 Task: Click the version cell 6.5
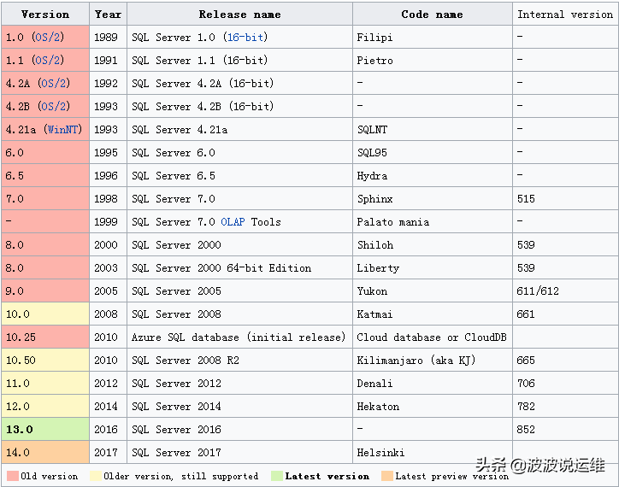tap(45, 176)
